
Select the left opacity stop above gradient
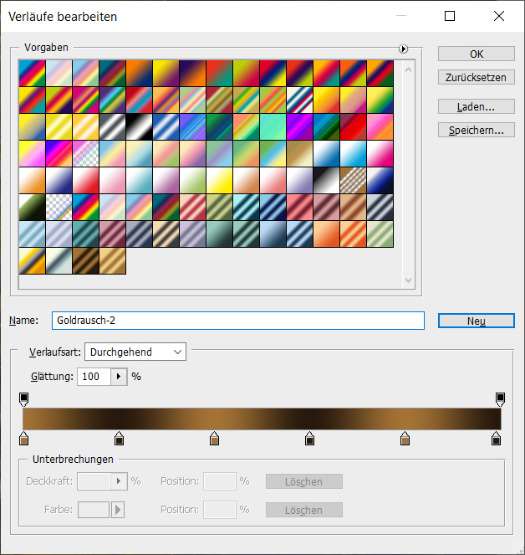pos(23,398)
